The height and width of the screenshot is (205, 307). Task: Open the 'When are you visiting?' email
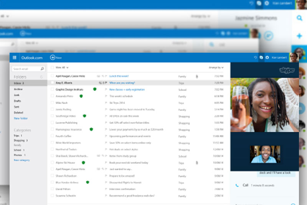(124, 83)
